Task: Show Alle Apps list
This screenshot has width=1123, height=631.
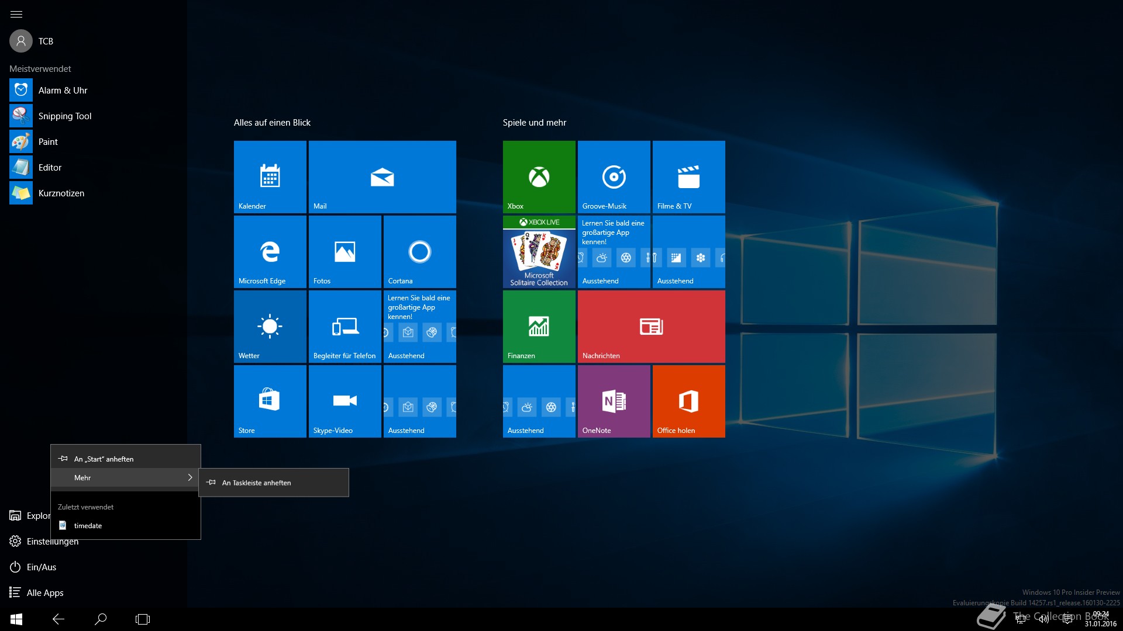Action: (36, 592)
